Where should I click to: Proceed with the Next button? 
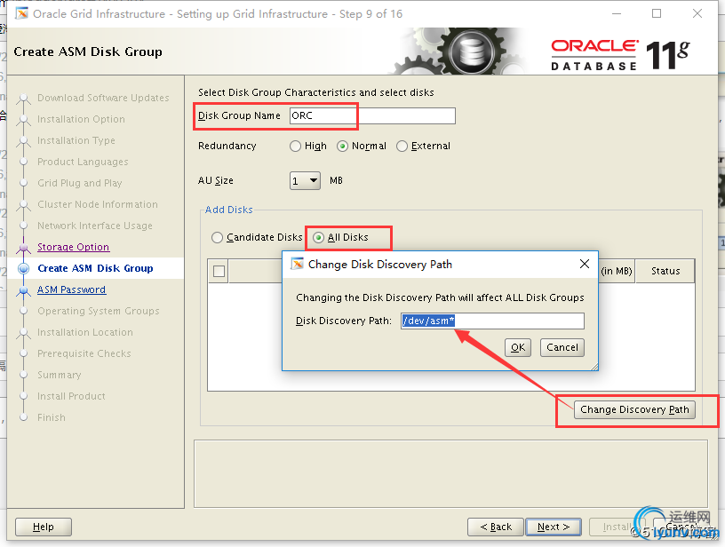tap(553, 527)
